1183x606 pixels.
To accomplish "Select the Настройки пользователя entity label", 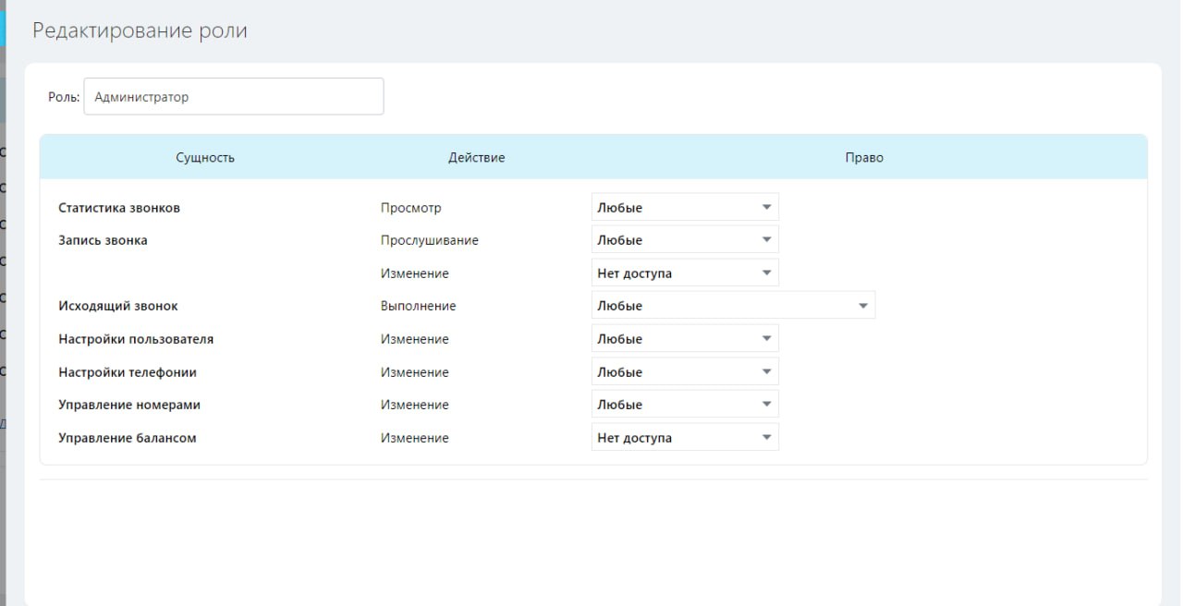I will [136, 339].
